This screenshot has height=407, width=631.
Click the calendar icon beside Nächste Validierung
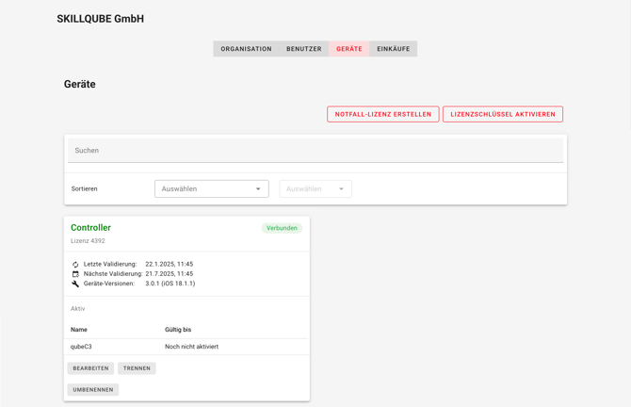coord(75,274)
